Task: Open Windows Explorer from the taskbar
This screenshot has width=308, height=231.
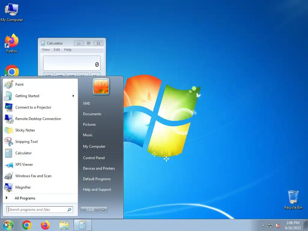Action: point(64,225)
